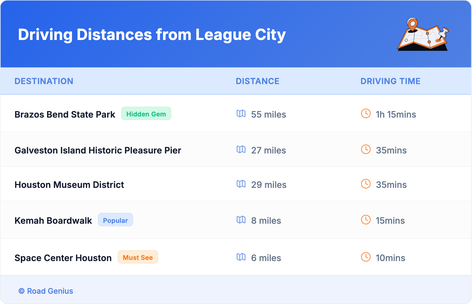Click the map icon beside 8 miles

241,220
